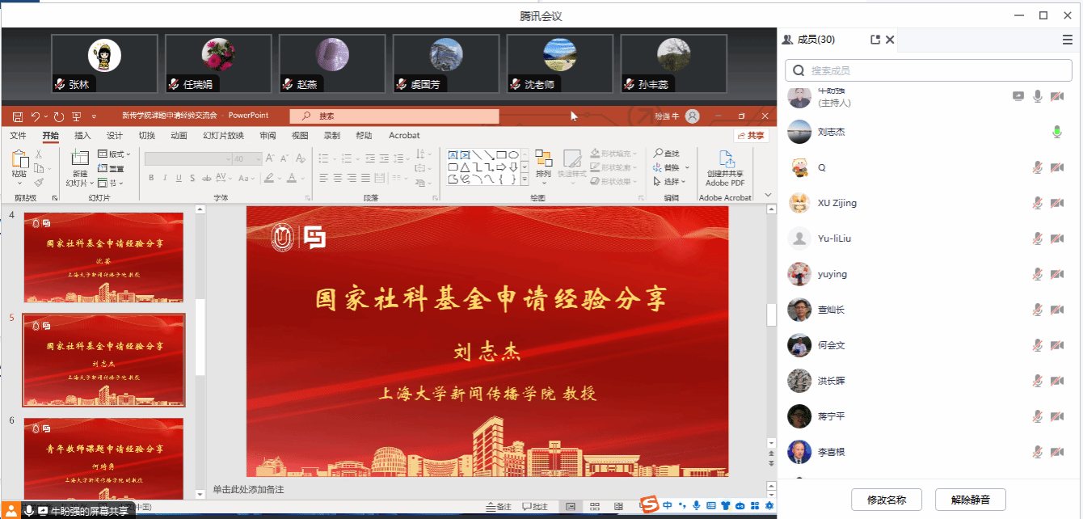Image resolution: width=1083 pixels, height=519 pixels.
Task: Open the Insert (插入) ribbon tab
Action: point(82,136)
